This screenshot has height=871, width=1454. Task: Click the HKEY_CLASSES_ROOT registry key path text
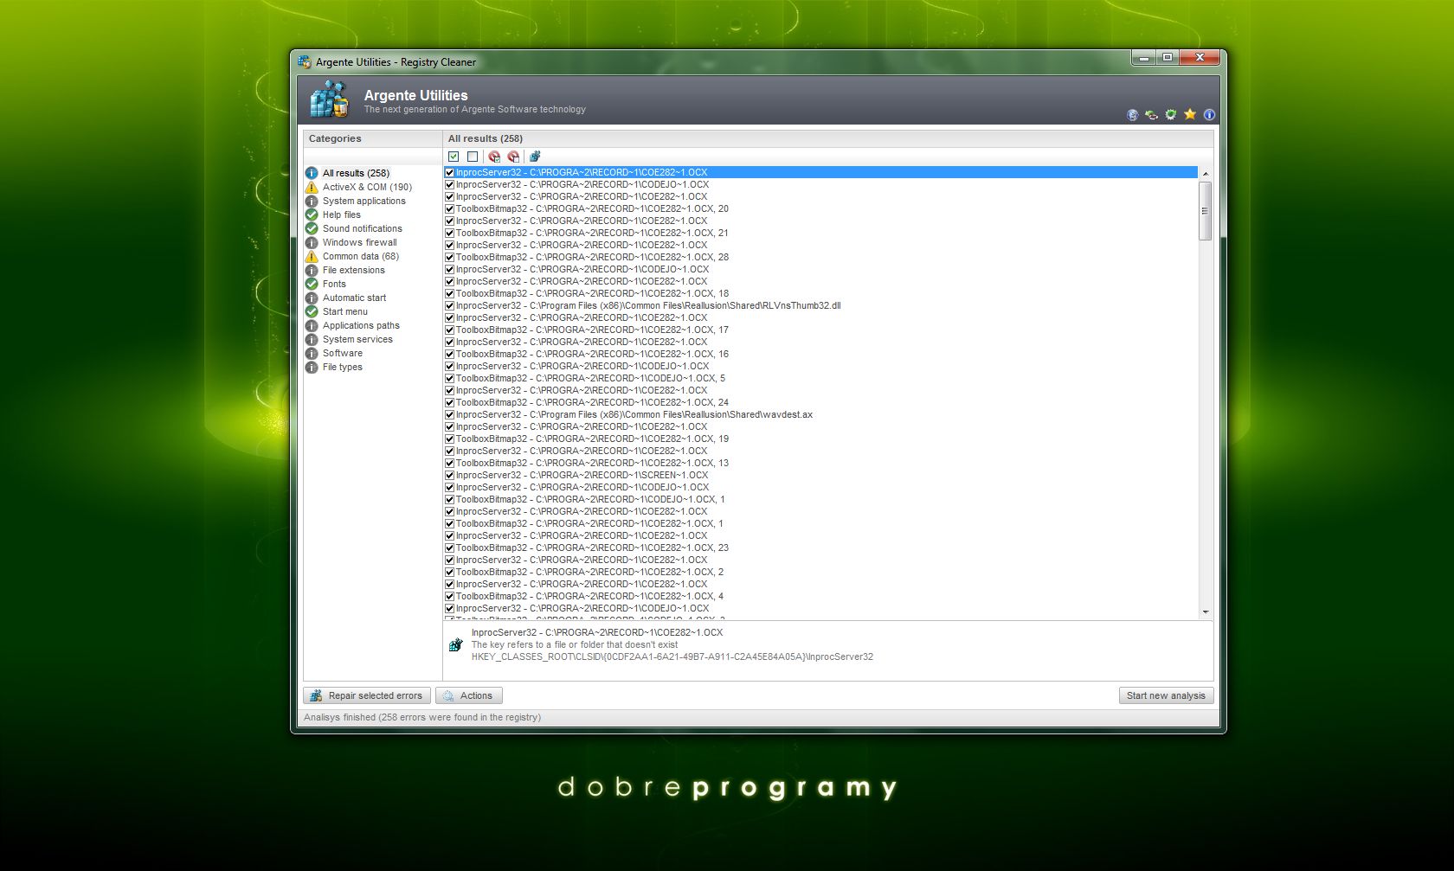(672, 656)
